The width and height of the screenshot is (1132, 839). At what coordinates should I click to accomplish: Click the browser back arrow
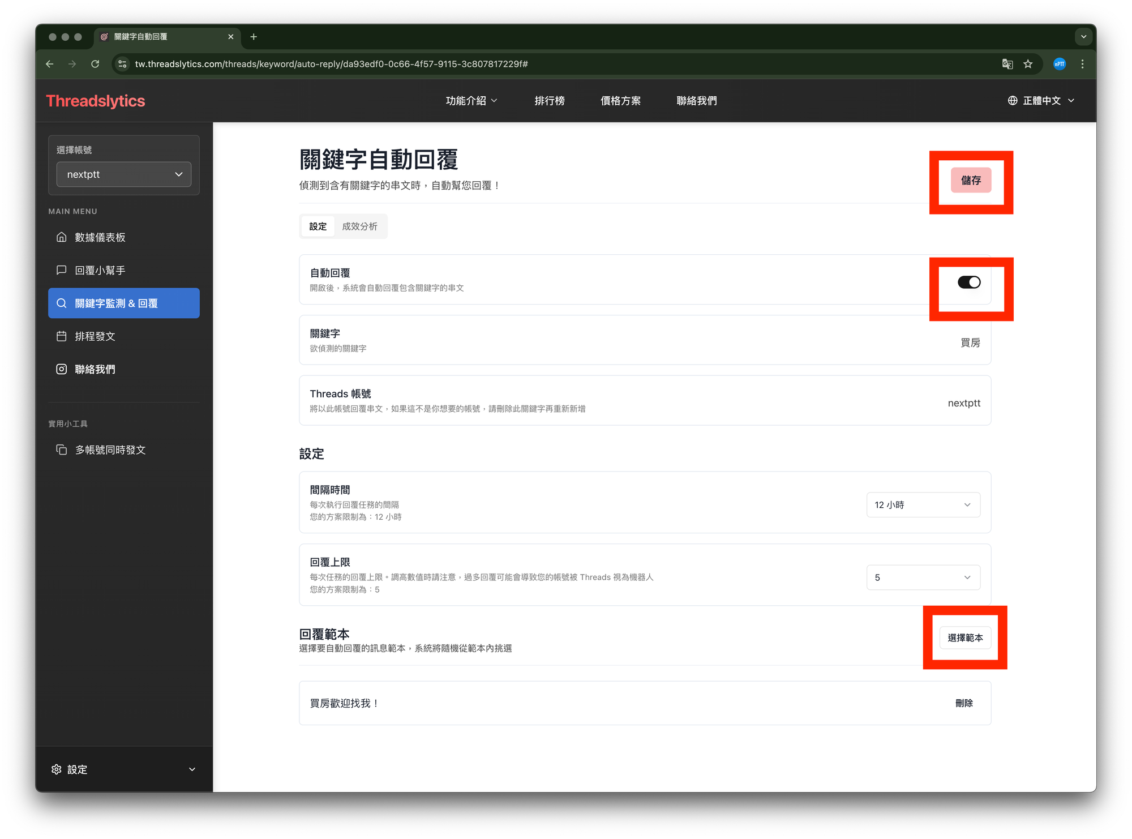tap(50, 64)
